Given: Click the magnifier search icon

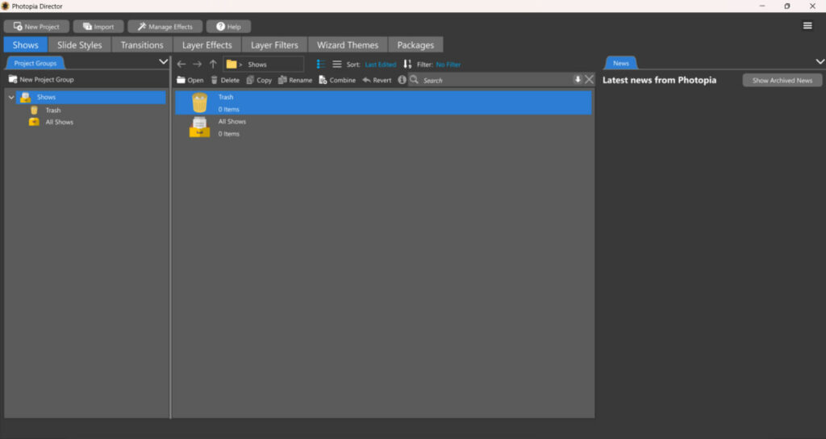Looking at the screenshot, I should tap(414, 80).
